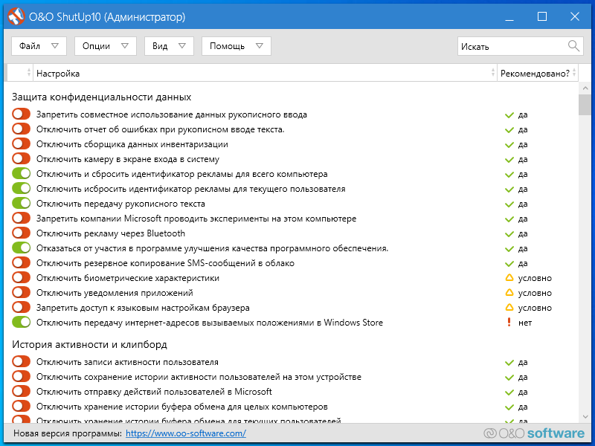Click the magnifier search icon
This screenshot has height=446, width=595.
click(x=573, y=46)
